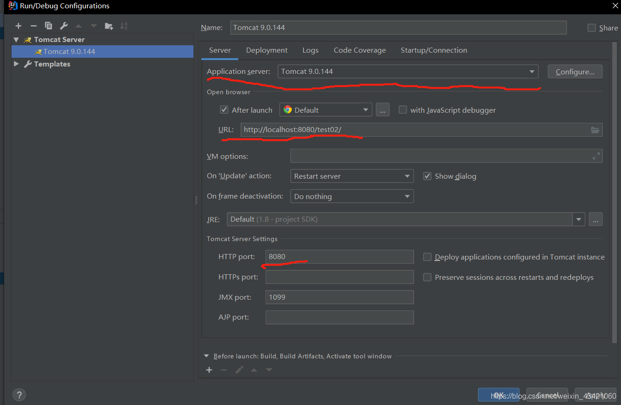
Task: Switch to the Server tab
Action: pyautogui.click(x=220, y=50)
